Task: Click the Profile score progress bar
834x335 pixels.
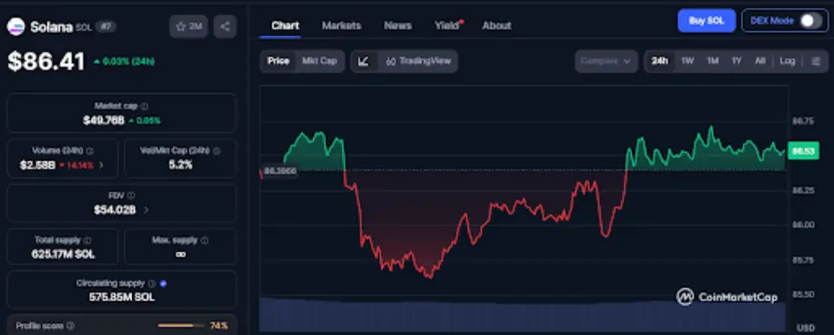Action: click(x=181, y=326)
